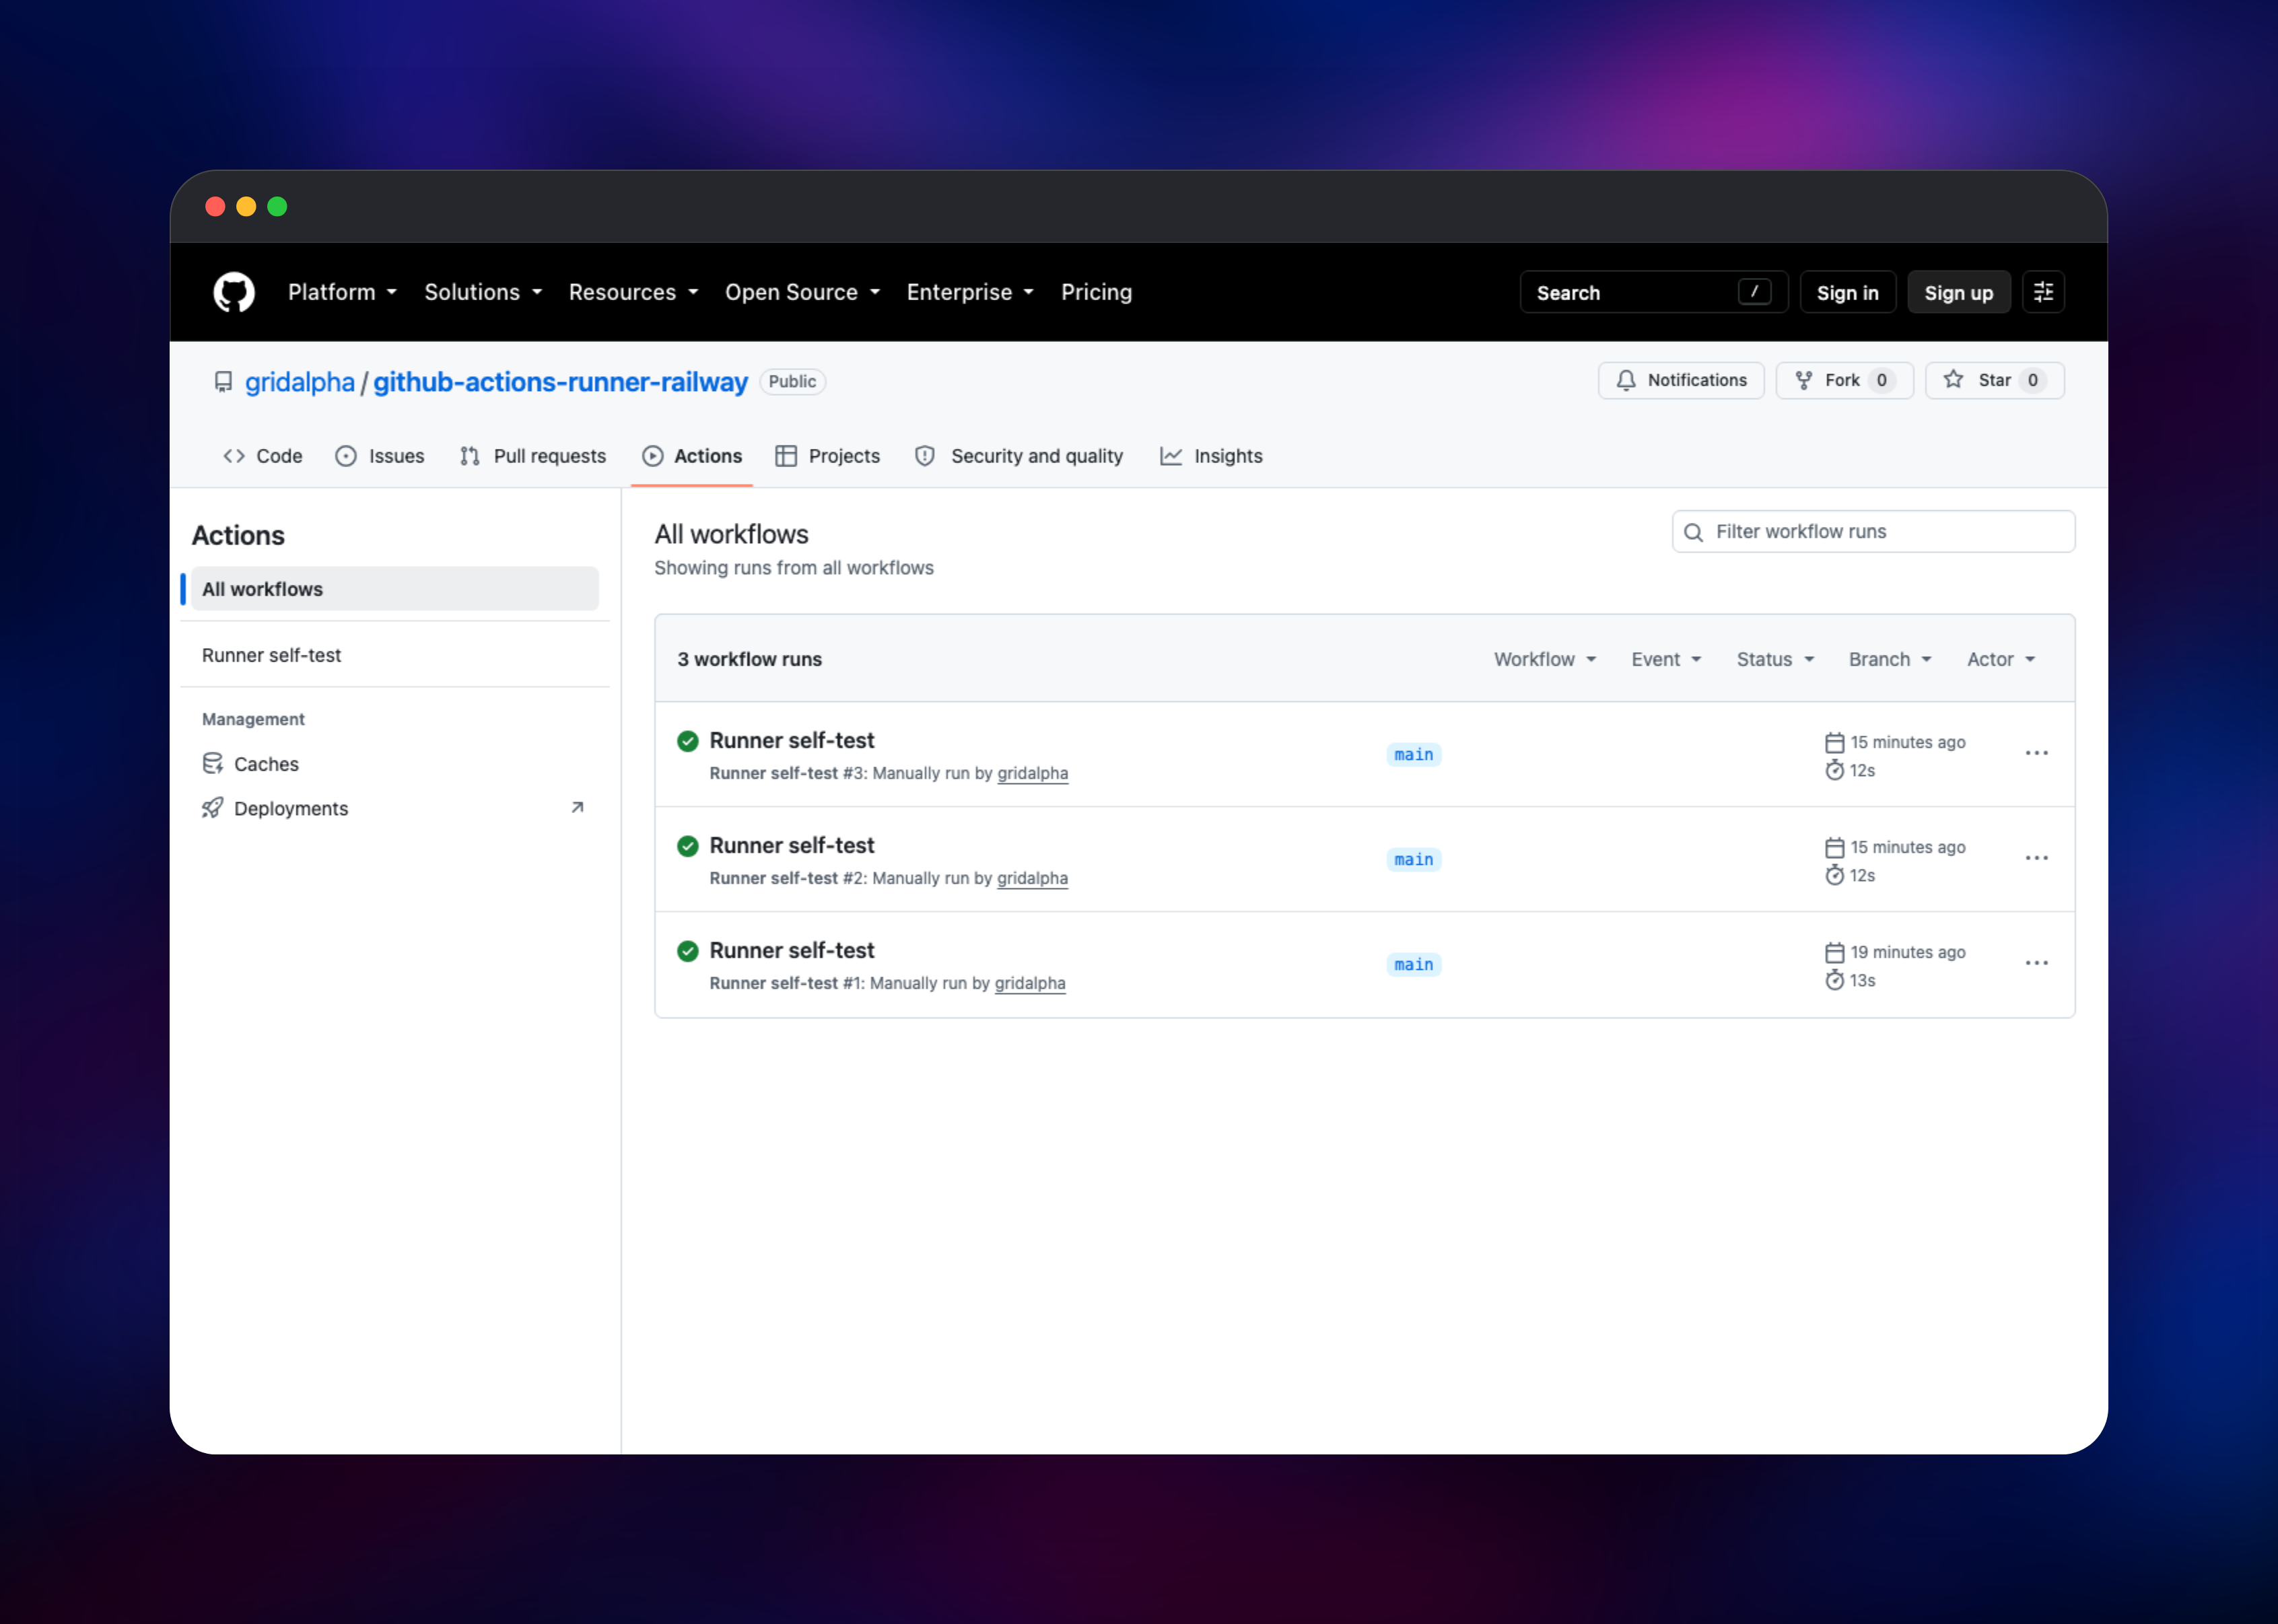Viewport: 2278px width, 1624px height.
Task: Expand the Solutions menu
Action: pyautogui.click(x=483, y=292)
